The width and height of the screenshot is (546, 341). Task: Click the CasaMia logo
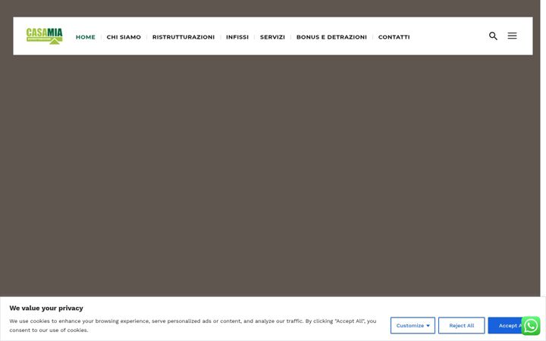click(44, 36)
